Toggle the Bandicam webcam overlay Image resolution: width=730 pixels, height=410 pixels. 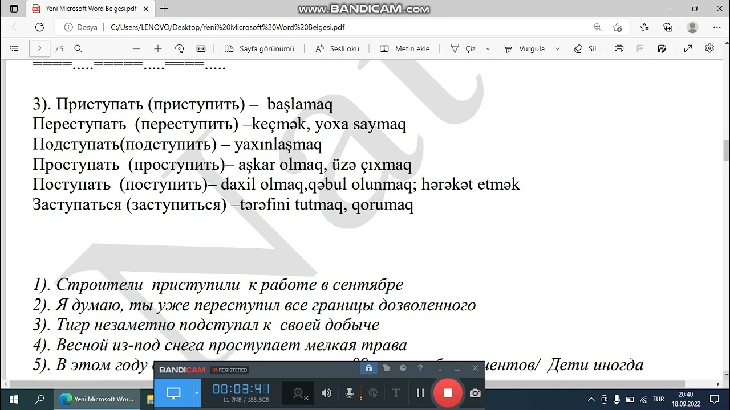coord(299,393)
